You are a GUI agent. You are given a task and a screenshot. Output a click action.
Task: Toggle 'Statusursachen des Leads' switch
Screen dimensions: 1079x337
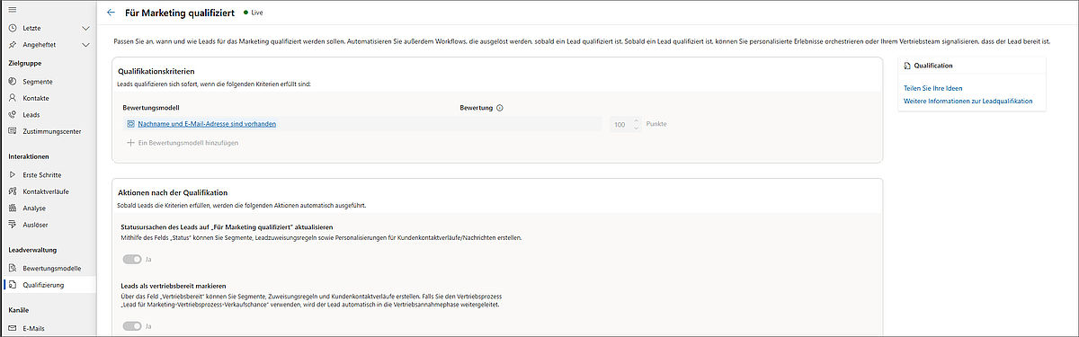pyautogui.click(x=132, y=259)
